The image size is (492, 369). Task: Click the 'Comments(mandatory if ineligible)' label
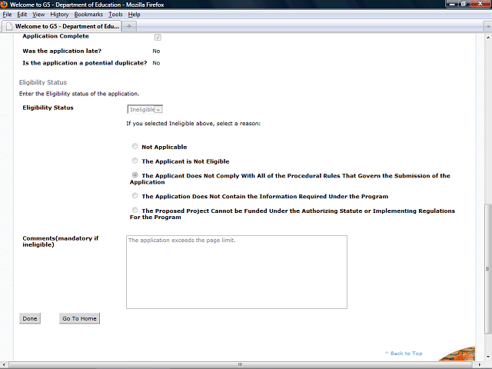[x=60, y=241]
